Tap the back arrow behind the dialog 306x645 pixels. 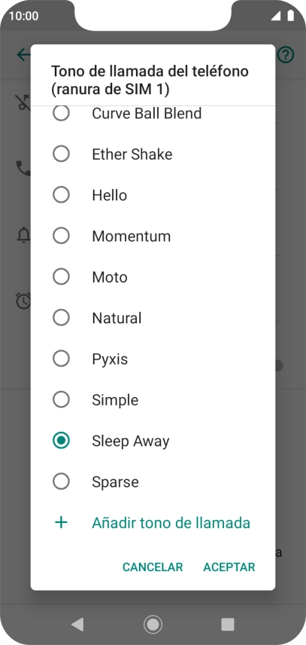23,54
